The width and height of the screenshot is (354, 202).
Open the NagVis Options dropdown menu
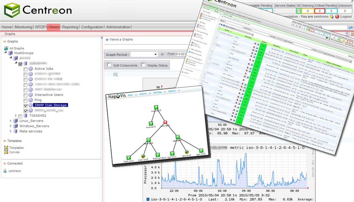pyautogui.click(x=174, y=91)
